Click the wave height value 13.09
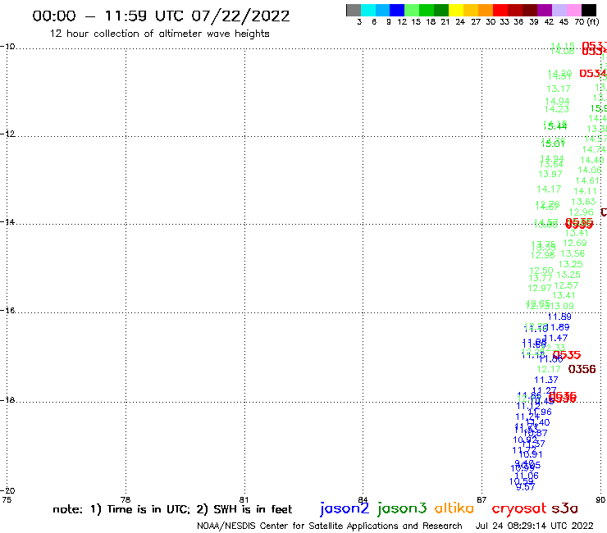Screen dimensions: 607x533 pyautogui.click(x=562, y=306)
